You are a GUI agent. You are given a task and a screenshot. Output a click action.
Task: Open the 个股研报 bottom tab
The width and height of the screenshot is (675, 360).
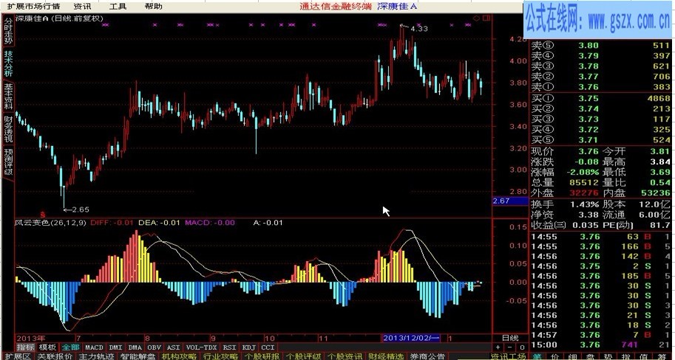262,356
